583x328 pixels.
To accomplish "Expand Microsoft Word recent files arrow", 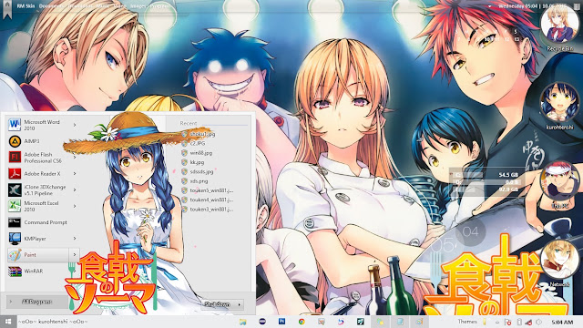I will tap(75, 125).
